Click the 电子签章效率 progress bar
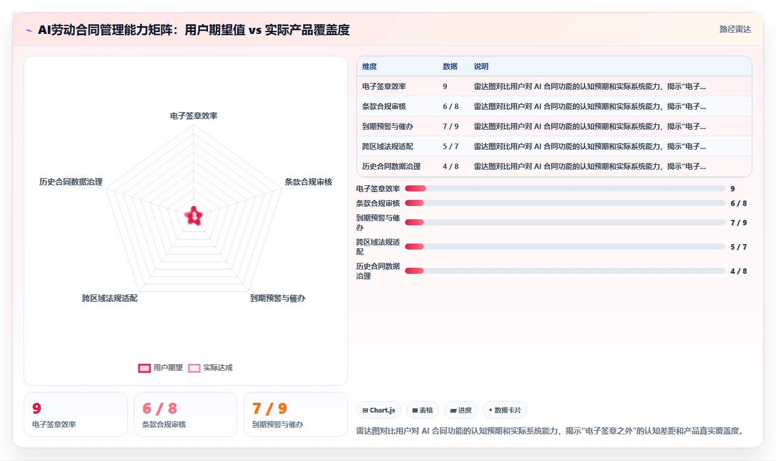776x461 pixels. [x=565, y=188]
